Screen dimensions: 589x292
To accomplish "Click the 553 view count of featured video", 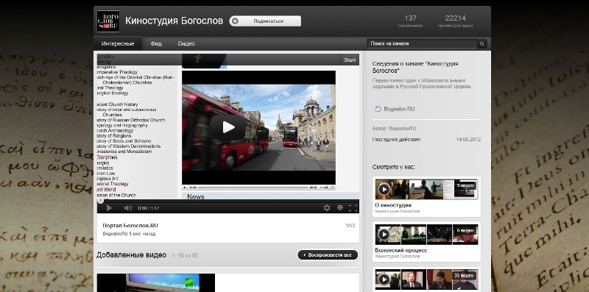I will 350,226.
